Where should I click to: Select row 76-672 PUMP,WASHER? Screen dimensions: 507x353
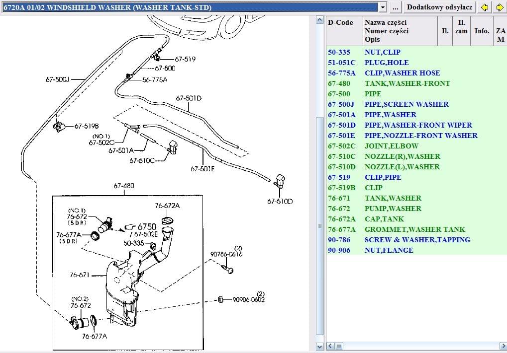pos(416,209)
